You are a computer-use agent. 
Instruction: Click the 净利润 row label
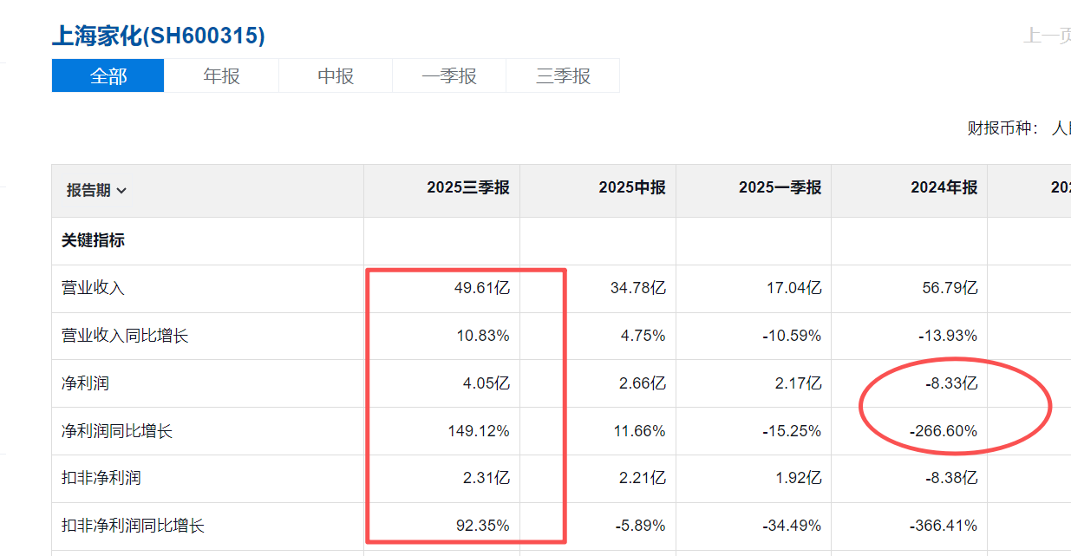[x=85, y=383]
